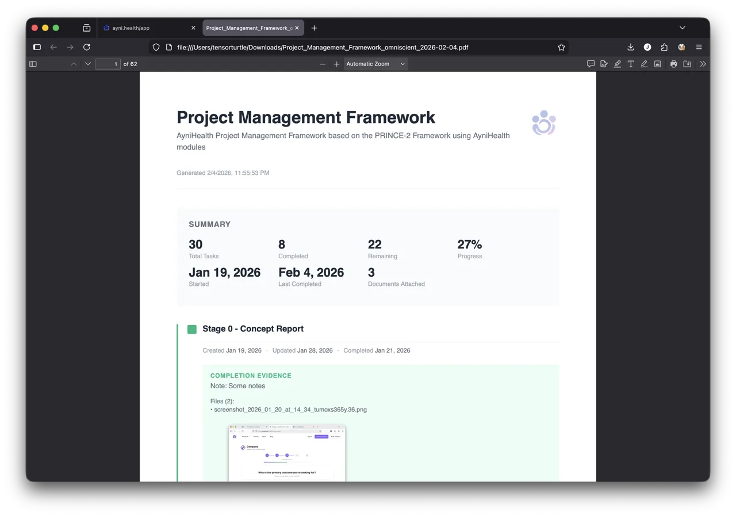
Task: Click the "of 62" page count
Action: pos(131,64)
